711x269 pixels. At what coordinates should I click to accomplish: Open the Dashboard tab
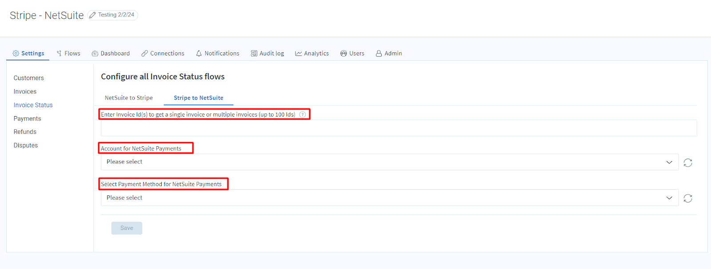tap(111, 53)
